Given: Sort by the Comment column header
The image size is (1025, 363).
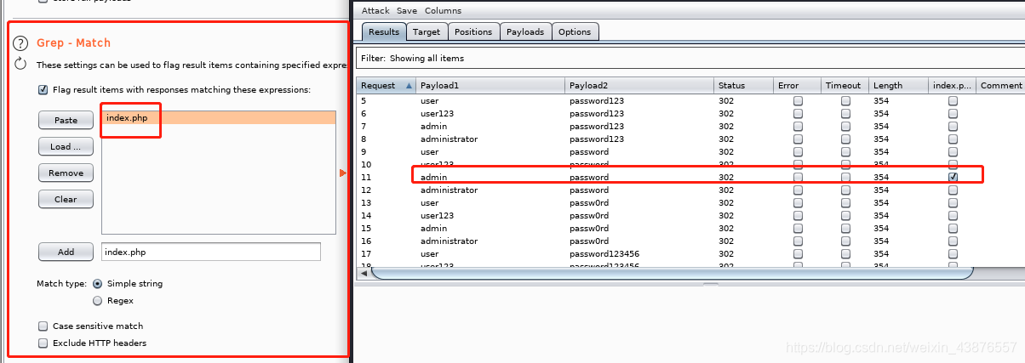Looking at the screenshot, I should coord(1000,85).
